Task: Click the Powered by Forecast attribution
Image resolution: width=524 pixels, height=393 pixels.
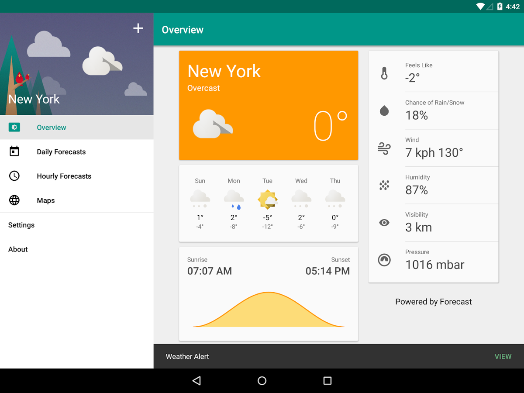Action: [x=433, y=301]
